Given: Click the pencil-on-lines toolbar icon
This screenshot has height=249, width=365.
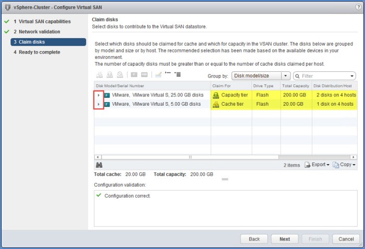Looking at the screenshot, I should coord(159,74).
